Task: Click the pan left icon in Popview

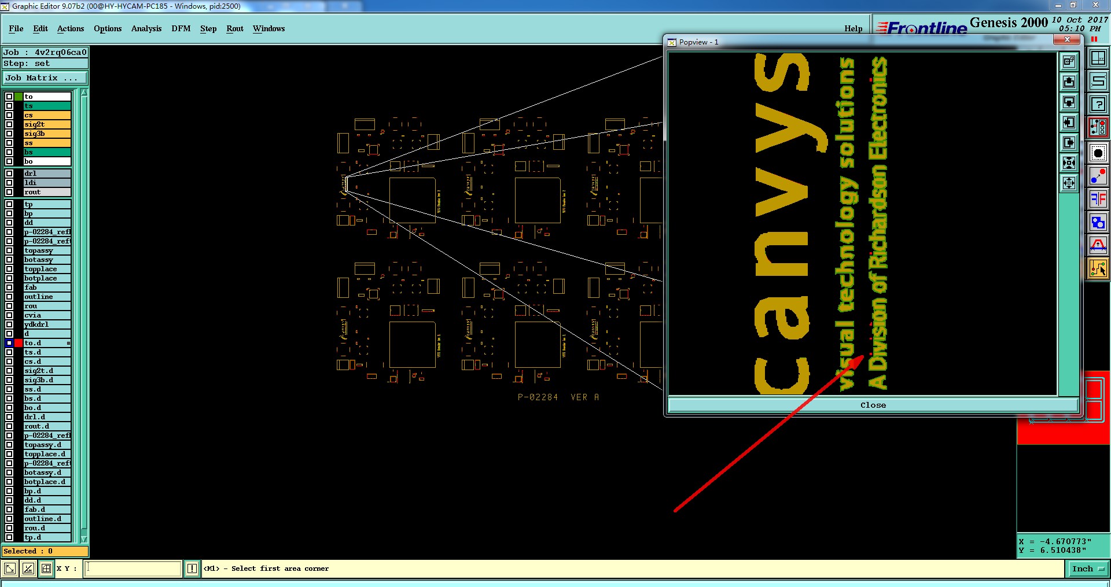Action: click(x=1069, y=122)
